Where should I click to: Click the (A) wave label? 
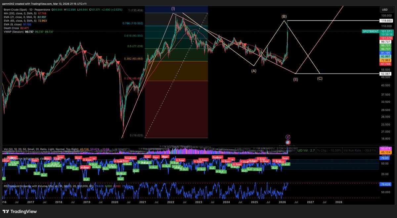pos(254,71)
